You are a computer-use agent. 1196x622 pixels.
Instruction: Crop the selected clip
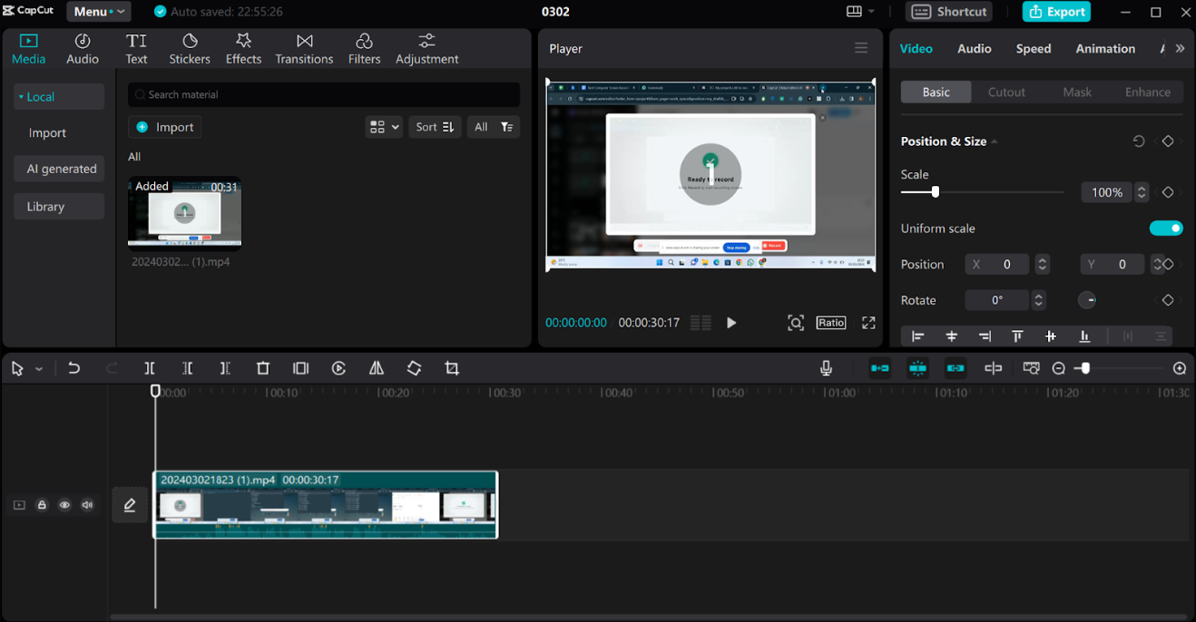pos(452,368)
